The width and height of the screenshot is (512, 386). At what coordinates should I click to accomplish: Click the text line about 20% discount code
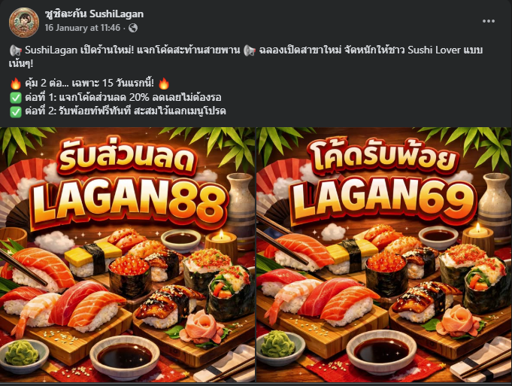click(x=123, y=97)
